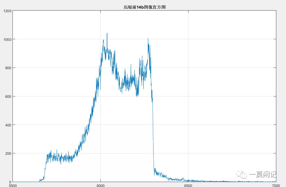286x187 pixels.
Task: Click the y-axis label 400
Action: [x=8, y=125]
